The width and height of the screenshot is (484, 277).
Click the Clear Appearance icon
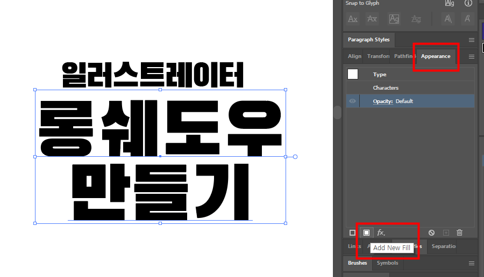pyautogui.click(x=431, y=232)
